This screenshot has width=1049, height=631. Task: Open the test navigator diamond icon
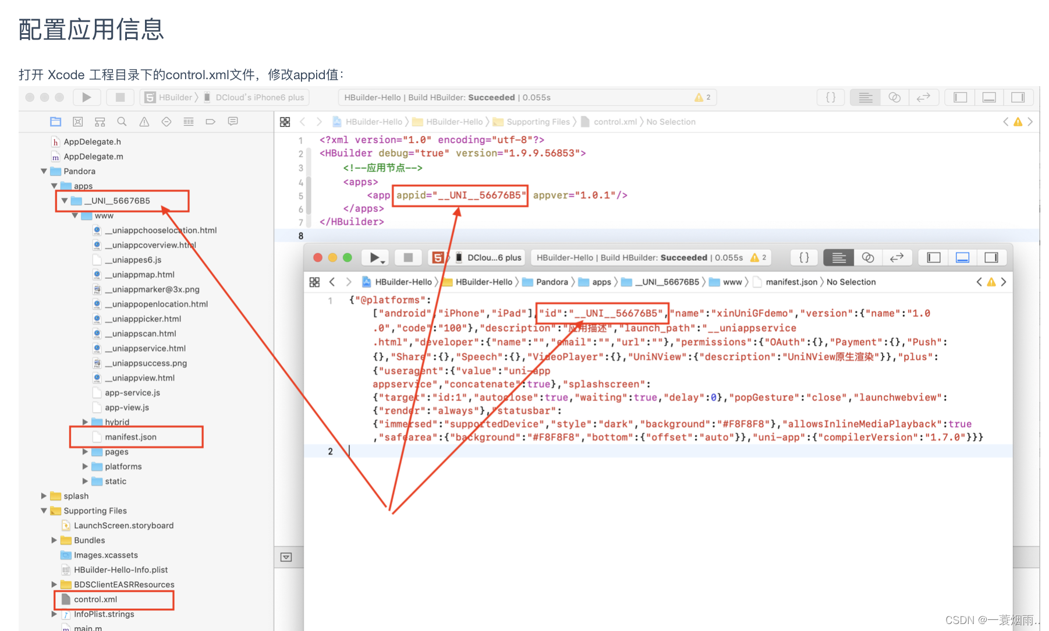pyautogui.click(x=166, y=122)
